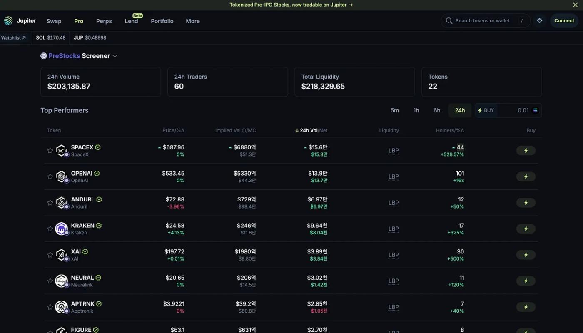
Task: Click the Solana icon in BUY amount box
Action: click(535, 110)
